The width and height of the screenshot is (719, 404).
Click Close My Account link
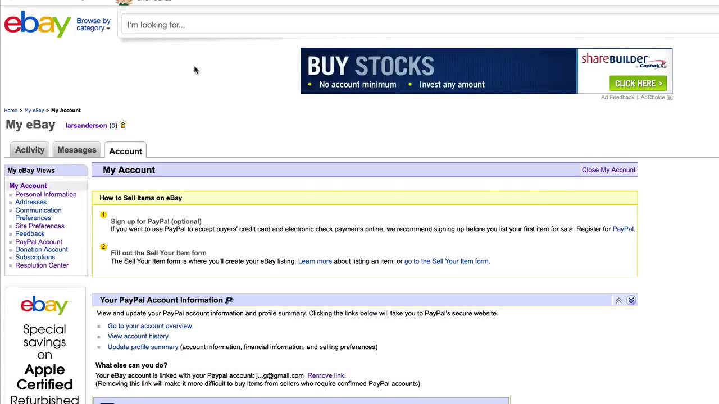point(608,170)
